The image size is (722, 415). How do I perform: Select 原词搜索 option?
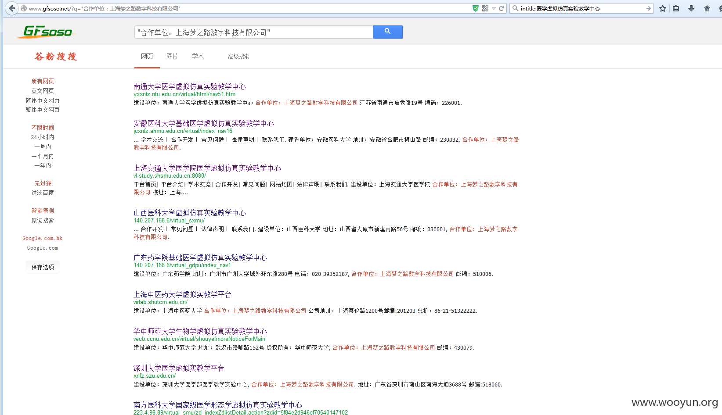coord(43,220)
